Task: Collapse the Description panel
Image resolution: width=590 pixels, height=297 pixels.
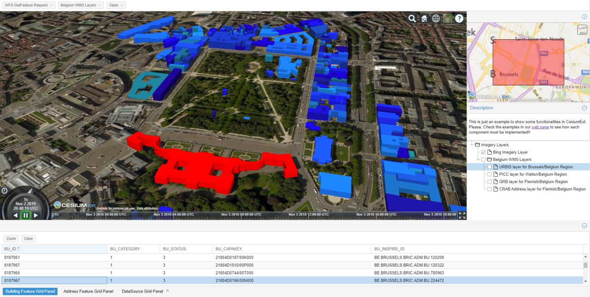Action: (584, 108)
